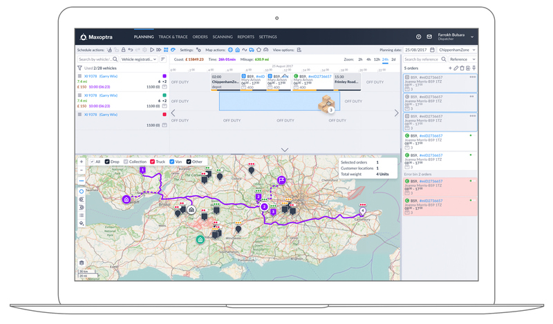The image size is (553, 324).
Task: Click the help question mark icon
Action: [x=419, y=37]
